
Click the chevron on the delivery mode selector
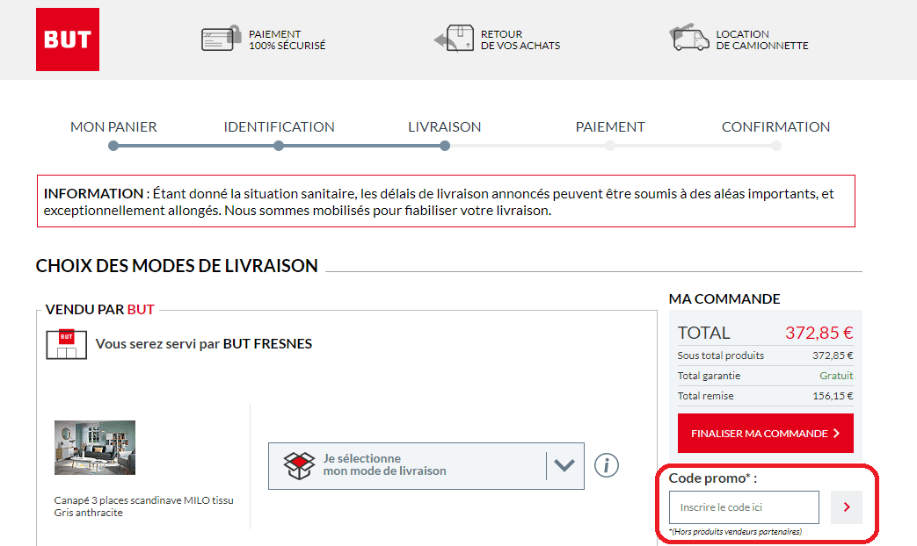(x=564, y=465)
